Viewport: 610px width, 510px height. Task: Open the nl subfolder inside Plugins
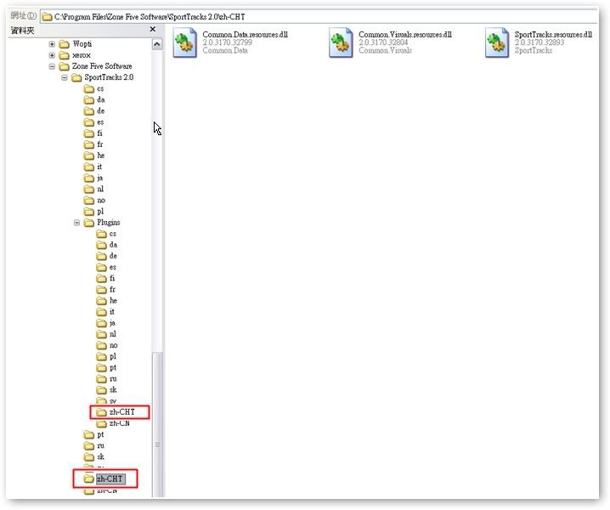106,334
